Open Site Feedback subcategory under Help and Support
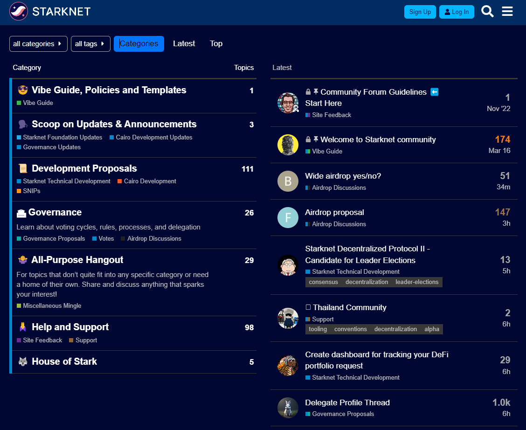Screen dimensions: 526x430 39,340
